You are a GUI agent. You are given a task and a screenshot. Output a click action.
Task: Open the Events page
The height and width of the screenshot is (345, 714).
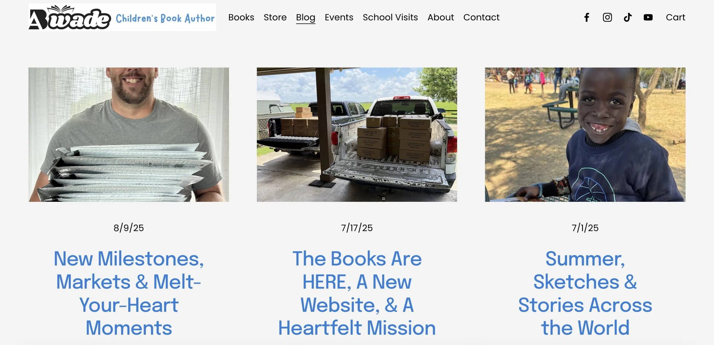pos(339,17)
